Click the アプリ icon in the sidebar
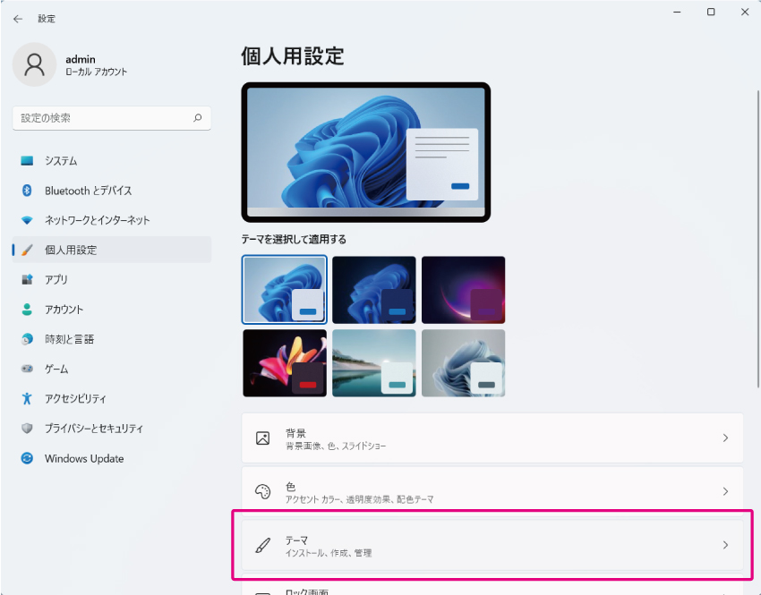761x595 pixels. [x=27, y=279]
